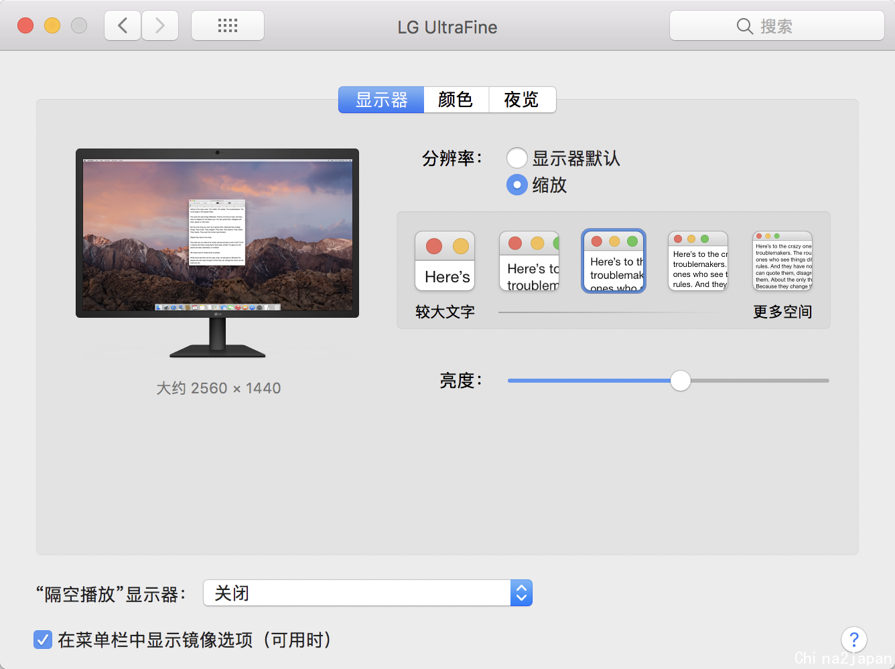Open the 隔空播放显示器 dropdown
895x669 pixels.
pyautogui.click(x=368, y=593)
